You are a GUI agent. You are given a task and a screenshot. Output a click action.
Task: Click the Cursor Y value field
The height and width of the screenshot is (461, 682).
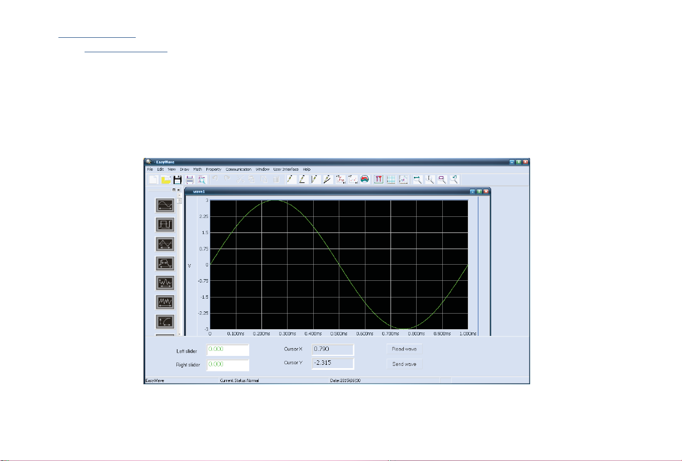(332, 364)
